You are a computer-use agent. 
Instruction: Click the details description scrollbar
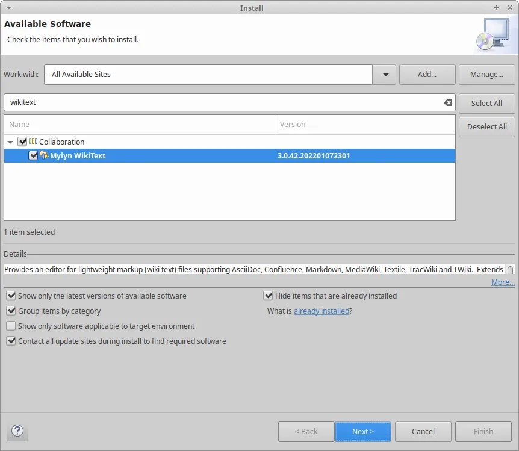510,270
